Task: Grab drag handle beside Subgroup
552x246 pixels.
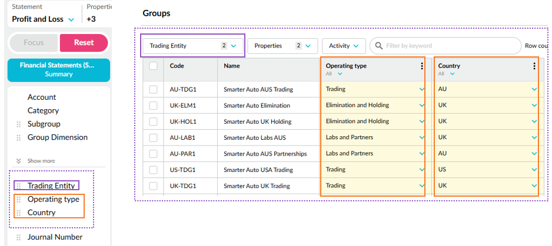Action: click(18, 124)
